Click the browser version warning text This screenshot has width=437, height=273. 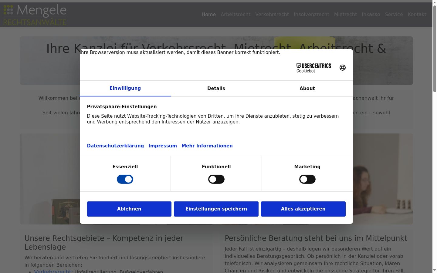180,52
